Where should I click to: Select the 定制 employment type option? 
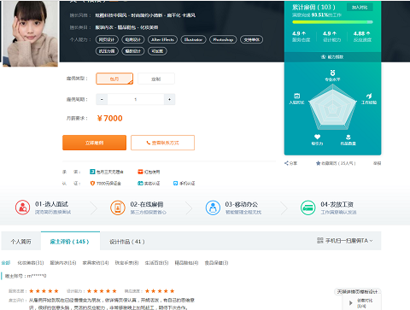156,79
